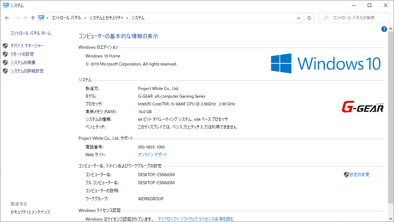Click the コントロール パネルの検索 search box
The height and width of the screenshot is (222, 394).
point(354,18)
